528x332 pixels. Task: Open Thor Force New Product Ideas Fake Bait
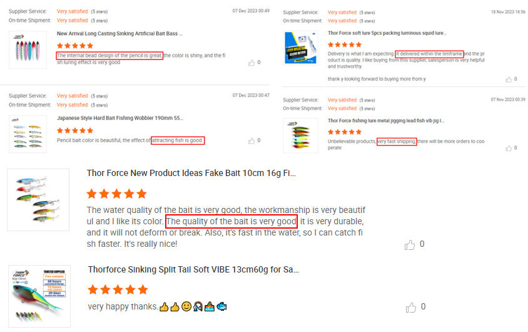[191, 174]
